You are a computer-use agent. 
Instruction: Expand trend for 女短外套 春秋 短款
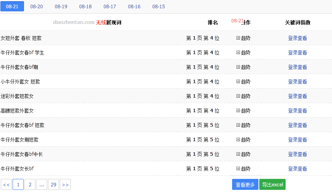[x=243, y=38]
